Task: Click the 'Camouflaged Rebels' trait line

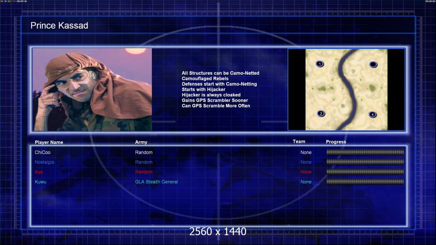Action: click(205, 78)
